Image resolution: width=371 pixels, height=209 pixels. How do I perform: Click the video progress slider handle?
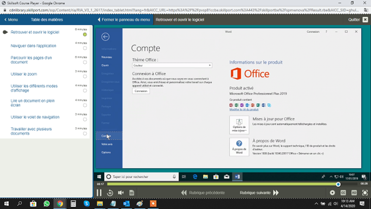[338, 184]
